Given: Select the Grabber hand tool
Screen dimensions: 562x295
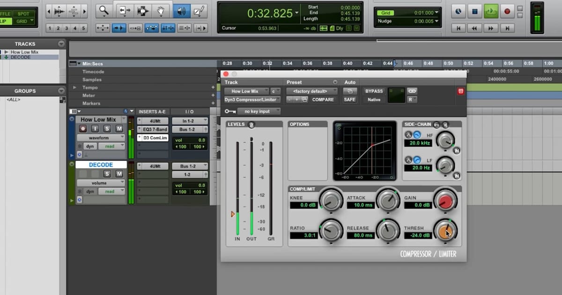Looking at the screenshot, I should click(162, 10).
